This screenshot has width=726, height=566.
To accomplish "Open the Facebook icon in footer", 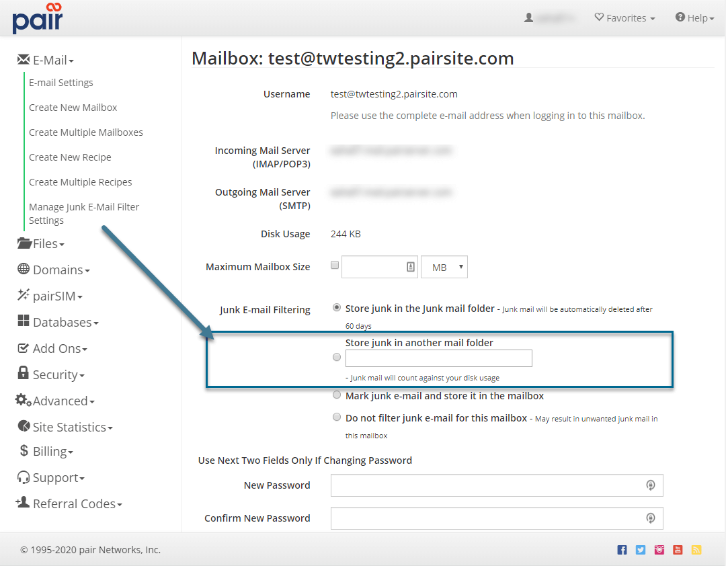I will pos(622,550).
